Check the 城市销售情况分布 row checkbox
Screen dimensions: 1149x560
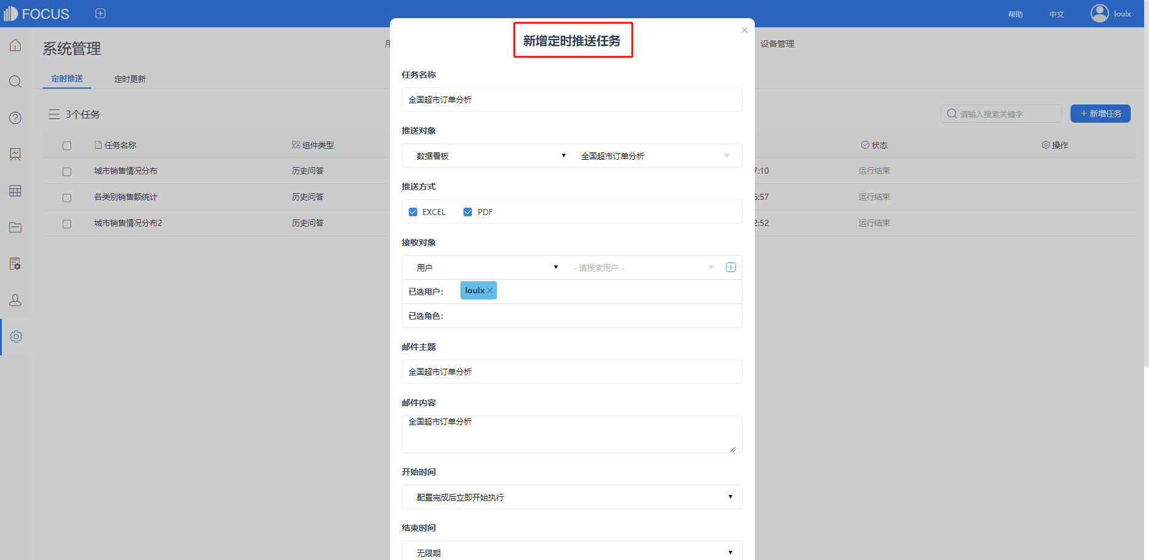67,172
